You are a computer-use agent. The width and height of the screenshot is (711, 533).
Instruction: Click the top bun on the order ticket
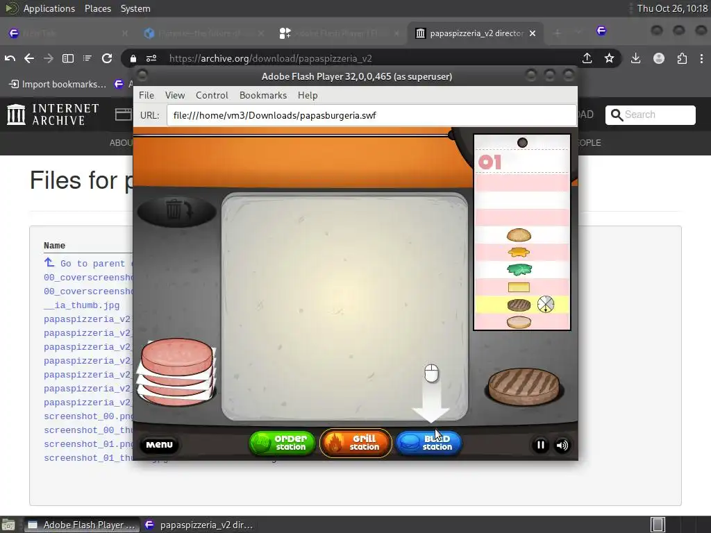click(x=519, y=235)
